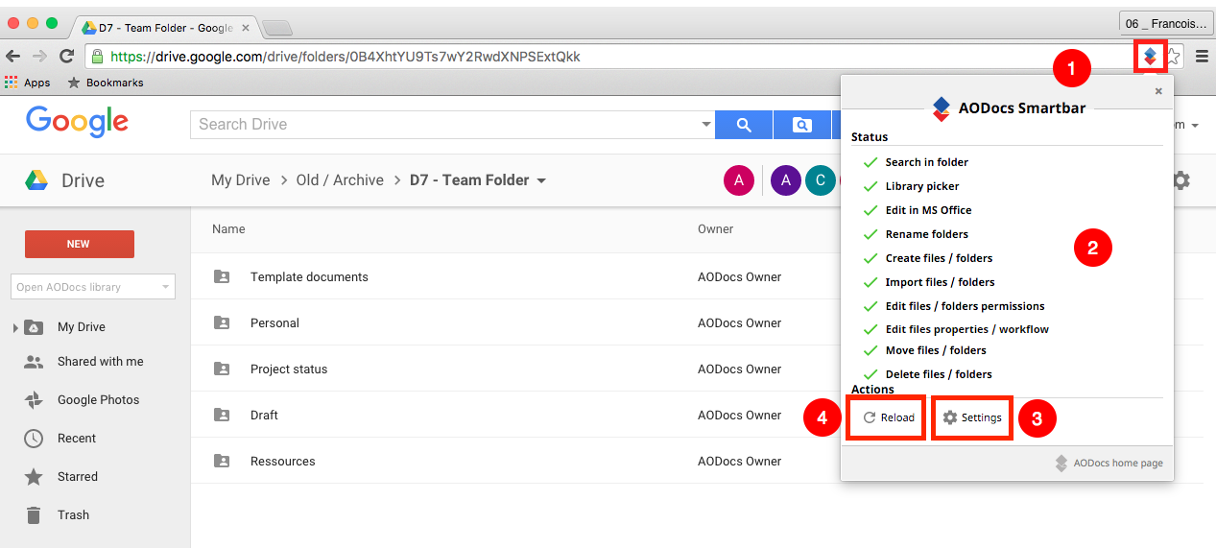The image size is (1216, 548).
Task: Click the Owner column header
Action: [715, 229]
